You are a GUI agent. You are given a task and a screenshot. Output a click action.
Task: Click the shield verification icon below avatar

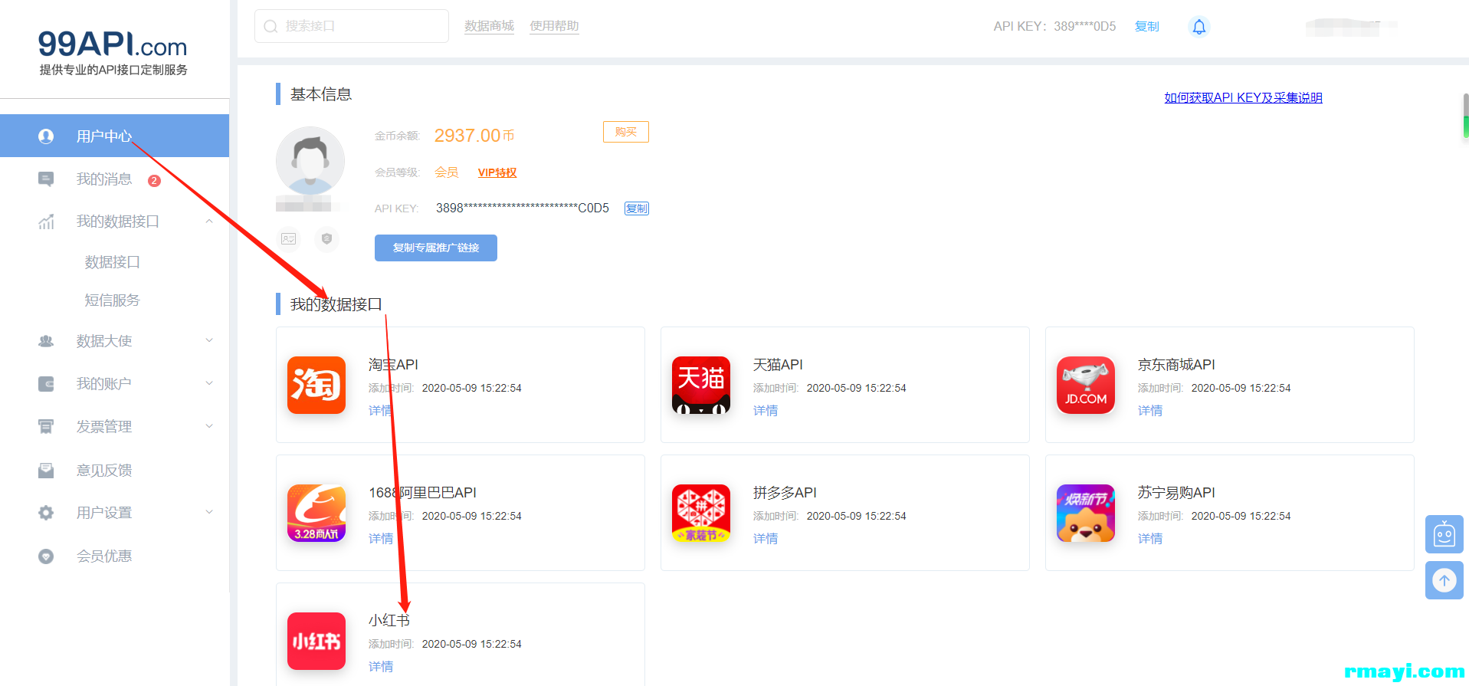[326, 239]
